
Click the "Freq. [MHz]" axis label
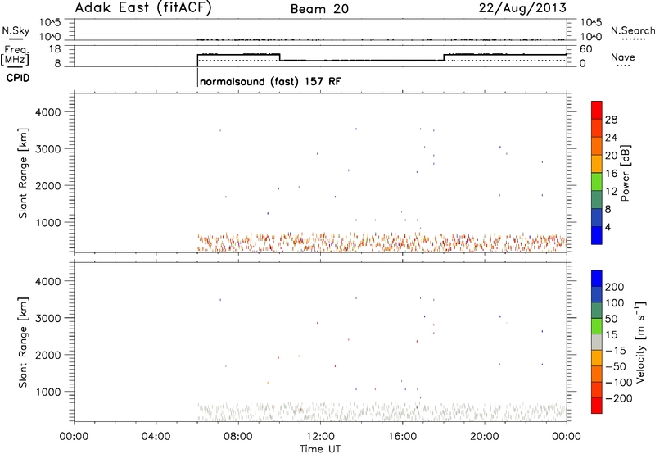tap(15, 55)
